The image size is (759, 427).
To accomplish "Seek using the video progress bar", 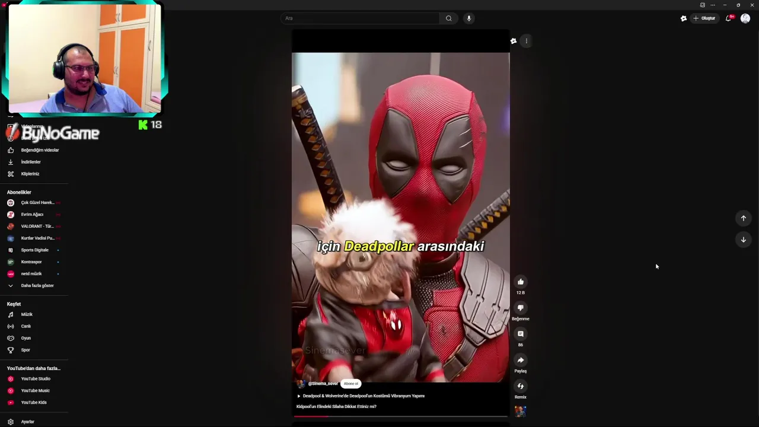I will (x=400, y=416).
